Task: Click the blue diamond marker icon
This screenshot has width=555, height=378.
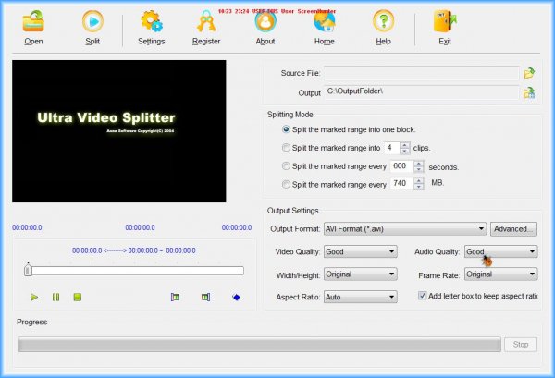Action: [x=237, y=297]
